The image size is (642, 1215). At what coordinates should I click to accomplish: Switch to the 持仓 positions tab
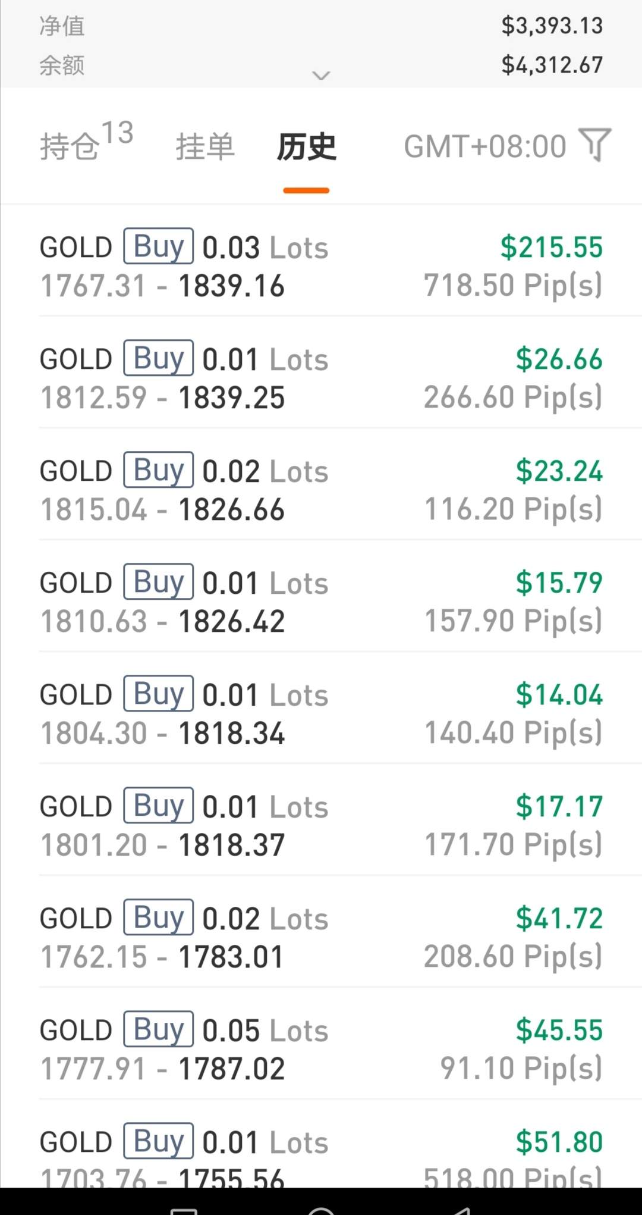tap(86, 143)
